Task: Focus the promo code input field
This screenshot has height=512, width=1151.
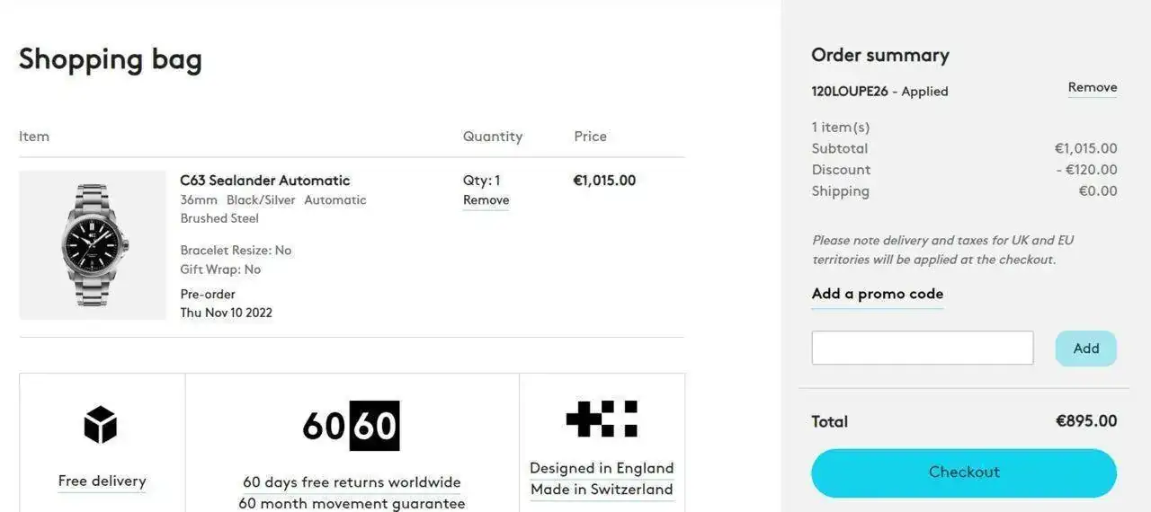Action: tap(922, 348)
